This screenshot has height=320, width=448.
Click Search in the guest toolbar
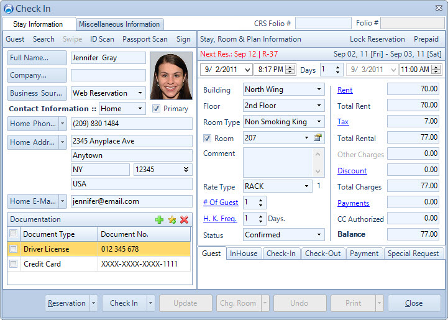(43, 39)
